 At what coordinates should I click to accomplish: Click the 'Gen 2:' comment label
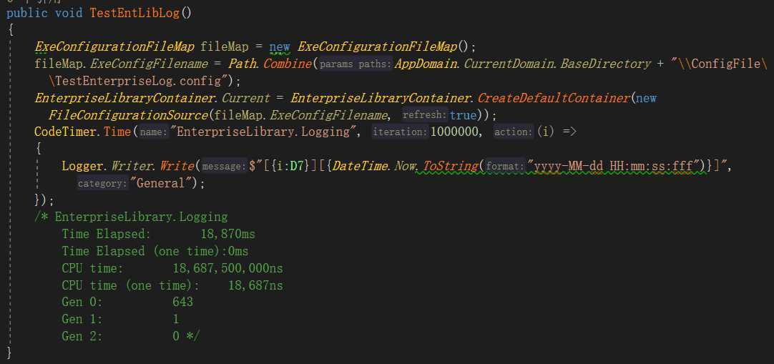[x=82, y=336]
